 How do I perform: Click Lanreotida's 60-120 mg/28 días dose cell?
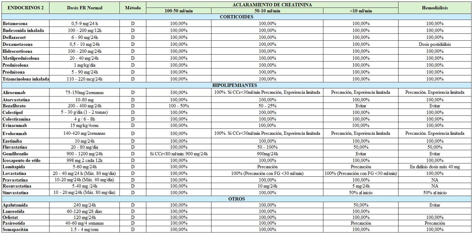[x=84, y=211]
